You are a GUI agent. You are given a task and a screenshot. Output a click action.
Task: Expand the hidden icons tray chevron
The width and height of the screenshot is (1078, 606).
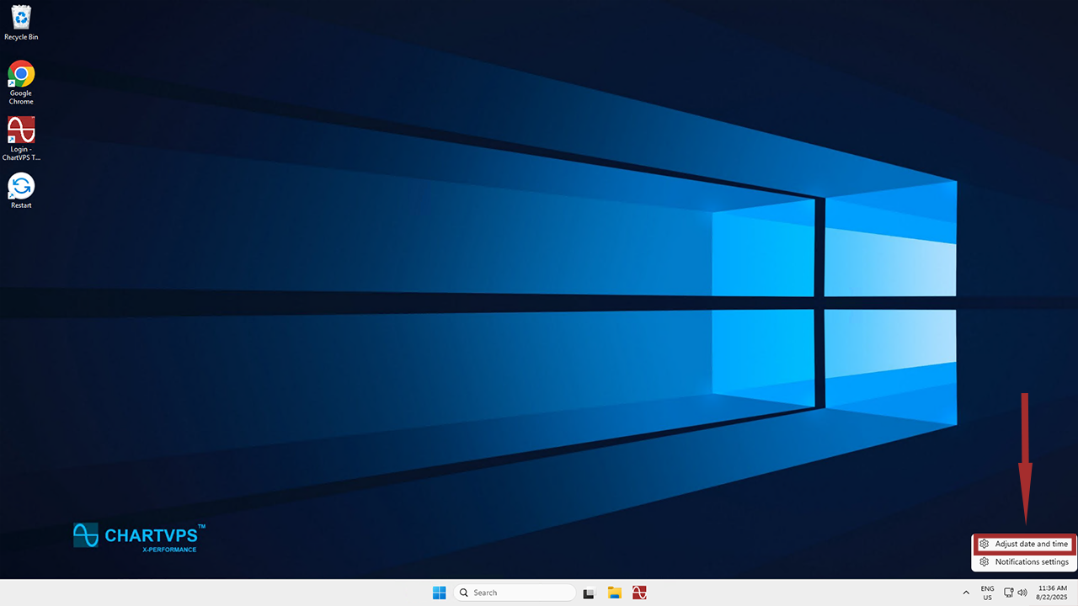point(966,593)
